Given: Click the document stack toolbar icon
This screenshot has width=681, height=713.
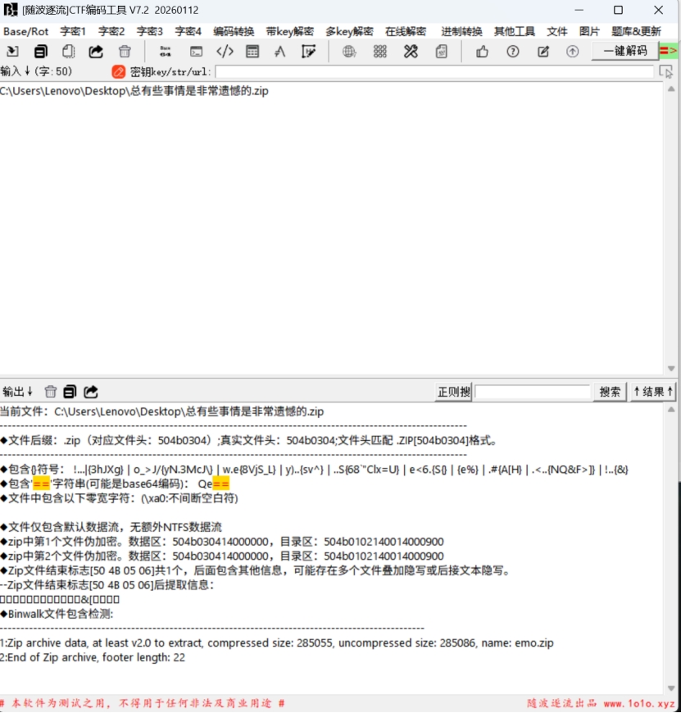Looking at the screenshot, I should point(442,52).
